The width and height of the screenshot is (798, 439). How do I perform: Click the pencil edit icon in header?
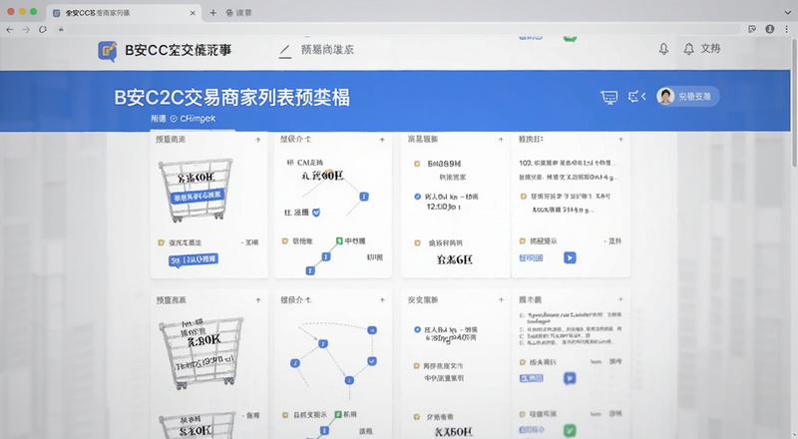click(x=285, y=51)
